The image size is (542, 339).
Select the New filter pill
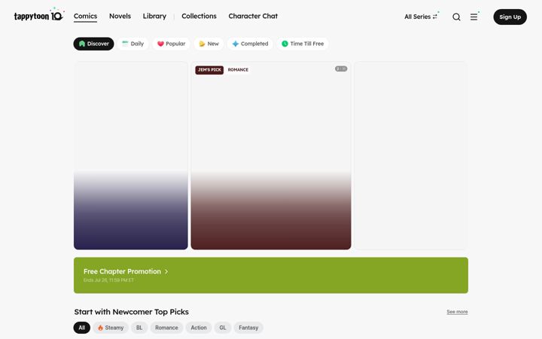click(209, 44)
